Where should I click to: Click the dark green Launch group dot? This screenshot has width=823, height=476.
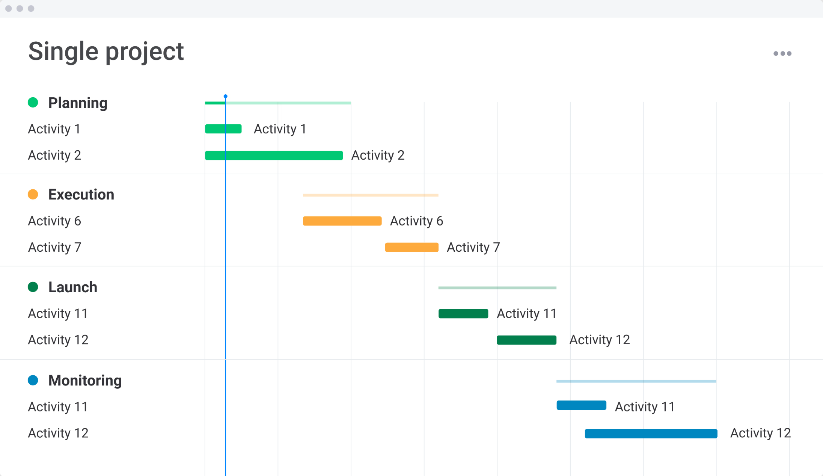[x=33, y=287]
